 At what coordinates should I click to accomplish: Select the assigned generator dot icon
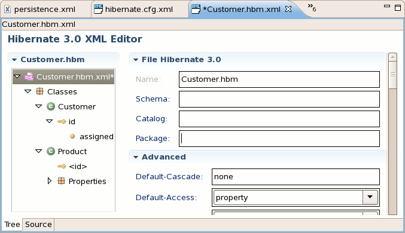pyautogui.click(x=72, y=136)
